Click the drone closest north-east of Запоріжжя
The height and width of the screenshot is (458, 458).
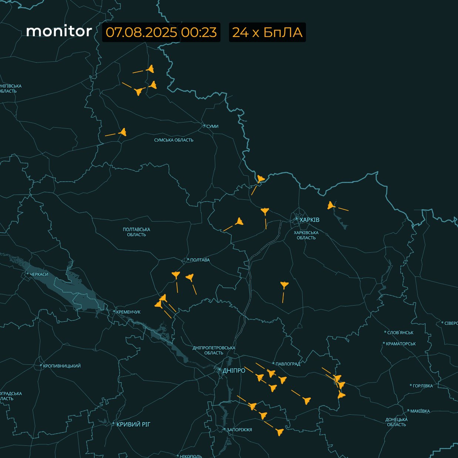tap(253, 406)
